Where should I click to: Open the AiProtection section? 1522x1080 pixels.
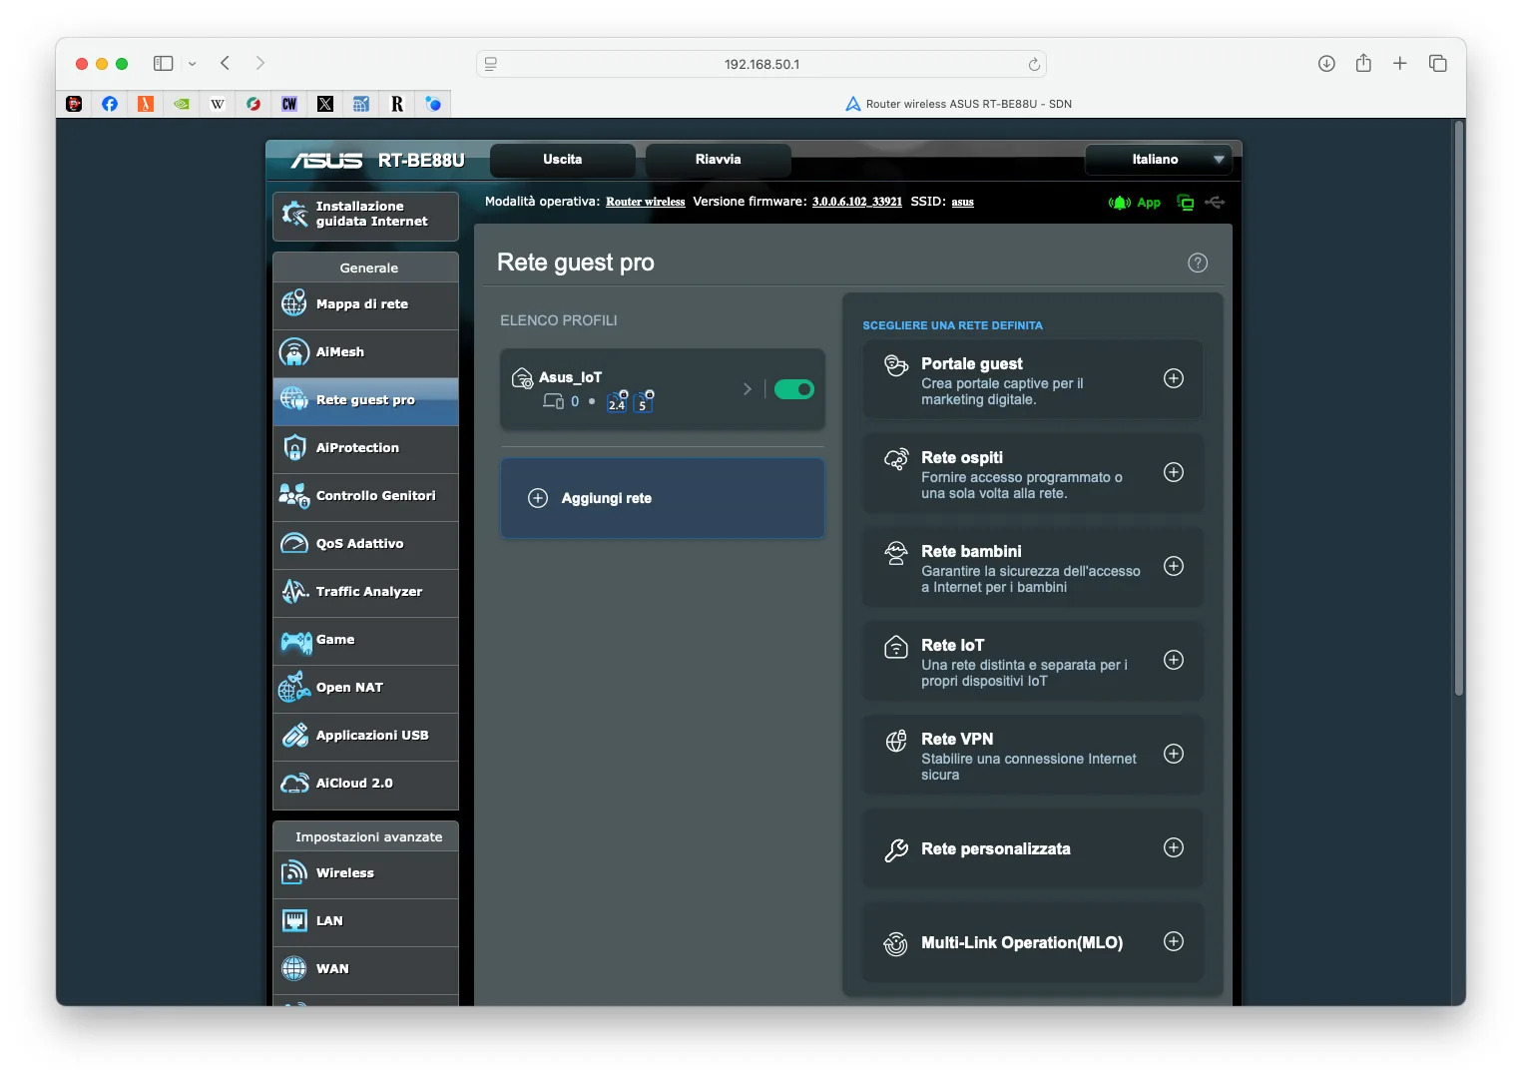tap(365, 448)
